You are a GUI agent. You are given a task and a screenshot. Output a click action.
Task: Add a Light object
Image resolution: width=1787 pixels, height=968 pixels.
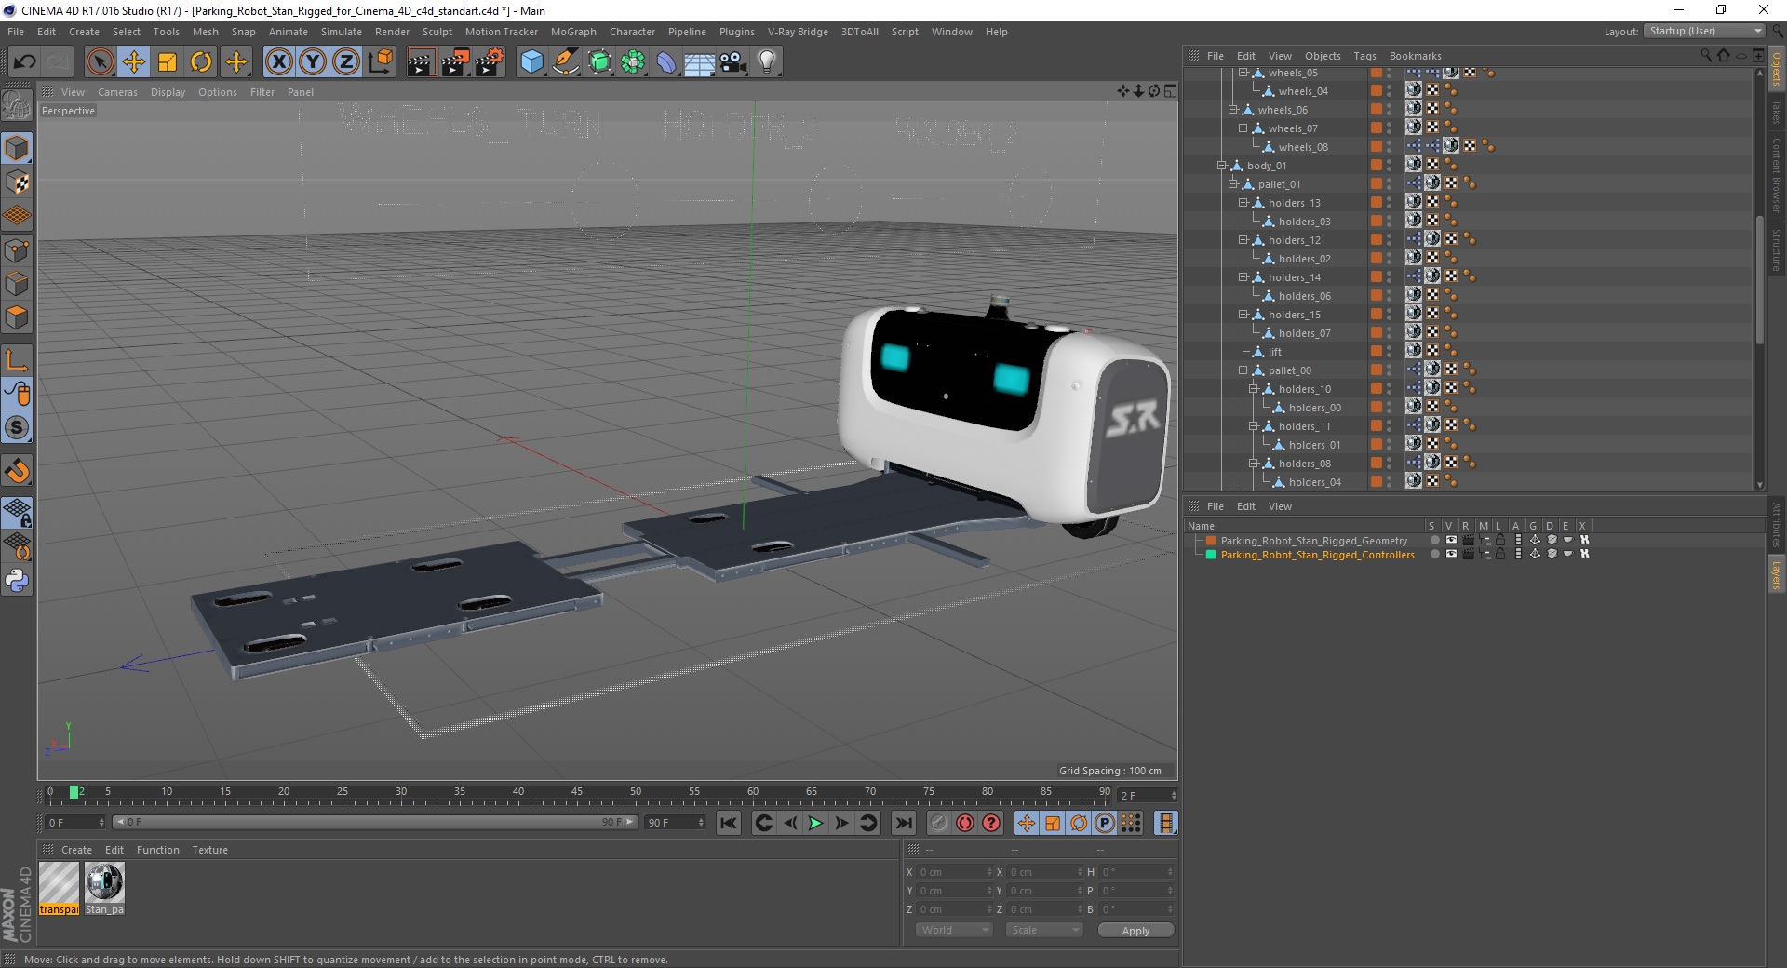point(767,62)
